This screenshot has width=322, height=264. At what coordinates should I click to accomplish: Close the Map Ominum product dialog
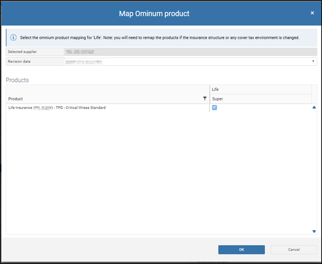pyautogui.click(x=312, y=13)
